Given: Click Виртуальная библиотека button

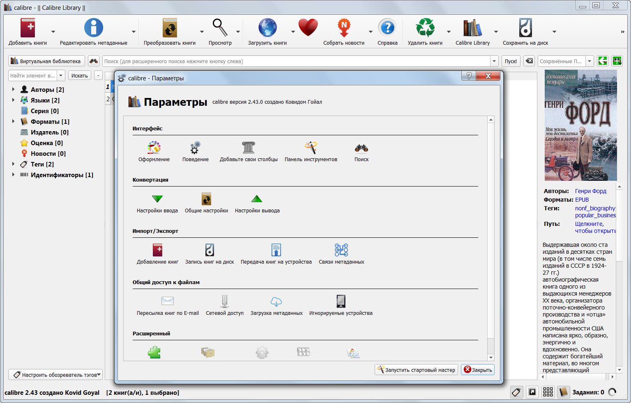Looking at the screenshot, I should [46, 61].
